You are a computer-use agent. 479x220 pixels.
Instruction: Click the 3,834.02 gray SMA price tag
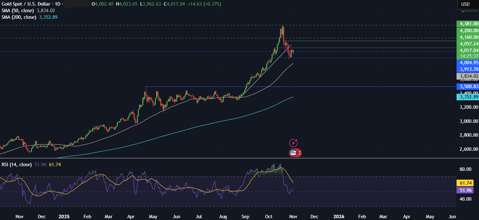[x=467, y=76]
